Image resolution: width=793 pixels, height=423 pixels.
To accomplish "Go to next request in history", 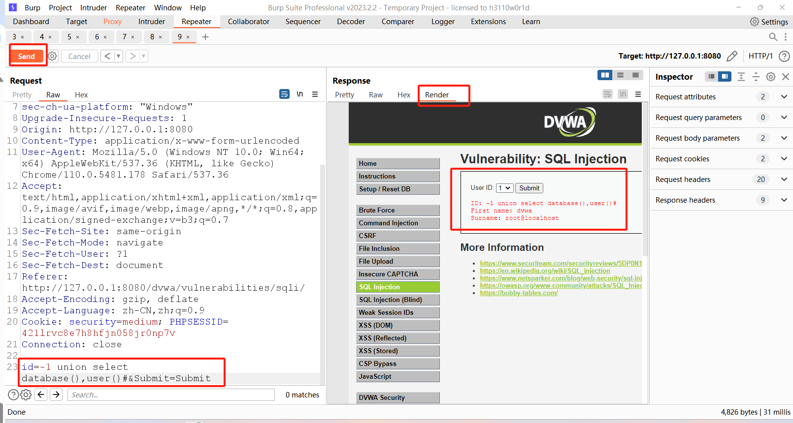I will (132, 56).
